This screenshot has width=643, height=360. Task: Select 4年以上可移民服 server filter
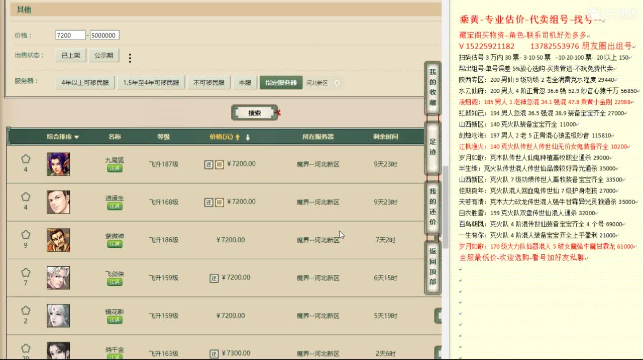coord(85,83)
